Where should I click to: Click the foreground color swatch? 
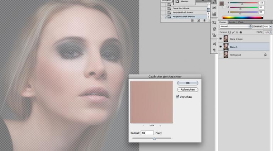point(221,4)
